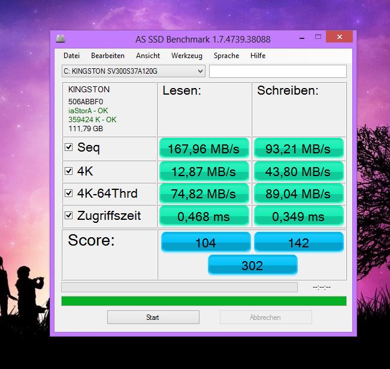Open the Sprache menu
This screenshot has width=390, height=369.
(x=226, y=56)
